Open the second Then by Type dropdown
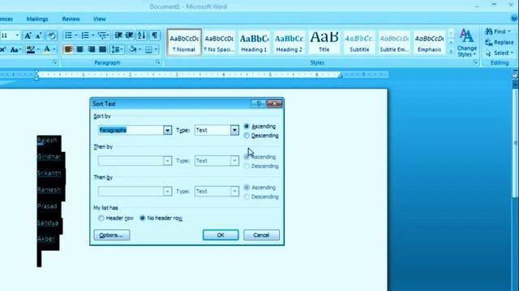This screenshot has height=291, width=519. click(234, 192)
